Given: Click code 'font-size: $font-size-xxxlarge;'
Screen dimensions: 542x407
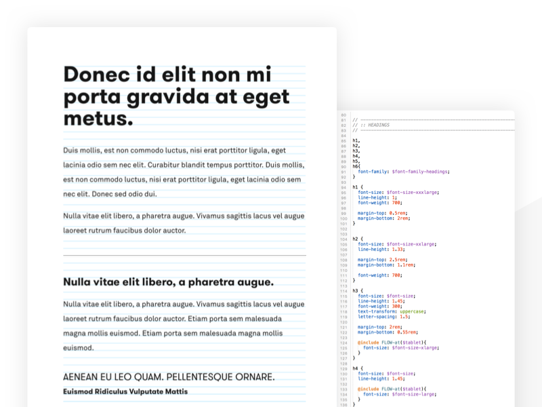Looking at the screenshot, I should [x=398, y=193].
